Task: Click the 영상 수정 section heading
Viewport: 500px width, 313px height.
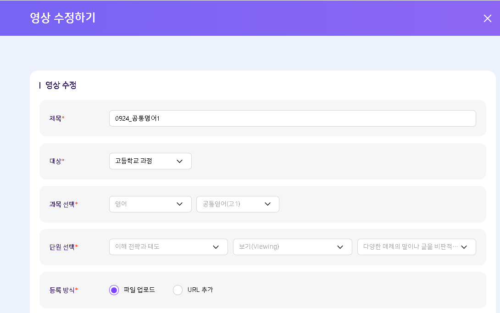Action: tap(61, 85)
